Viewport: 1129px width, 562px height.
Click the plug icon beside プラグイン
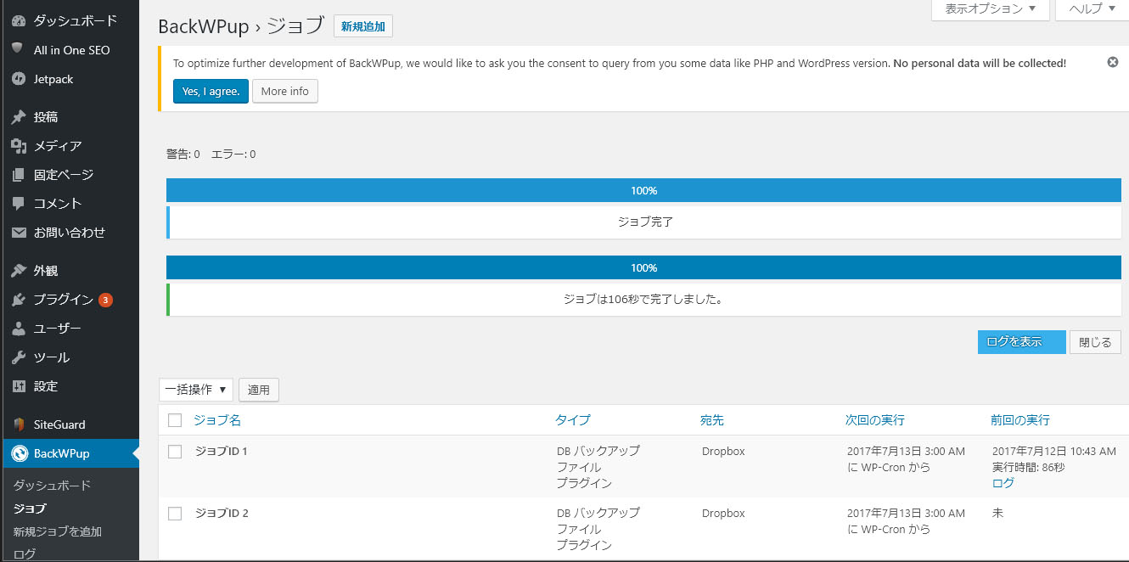[18, 300]
